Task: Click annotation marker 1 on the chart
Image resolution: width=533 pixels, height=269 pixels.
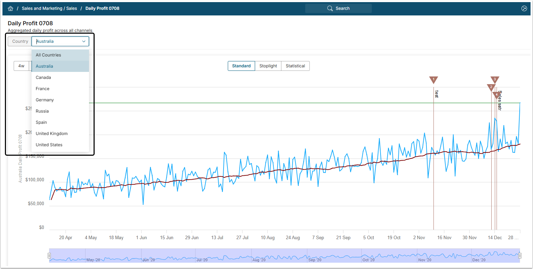Action: (x=433, y=80)
